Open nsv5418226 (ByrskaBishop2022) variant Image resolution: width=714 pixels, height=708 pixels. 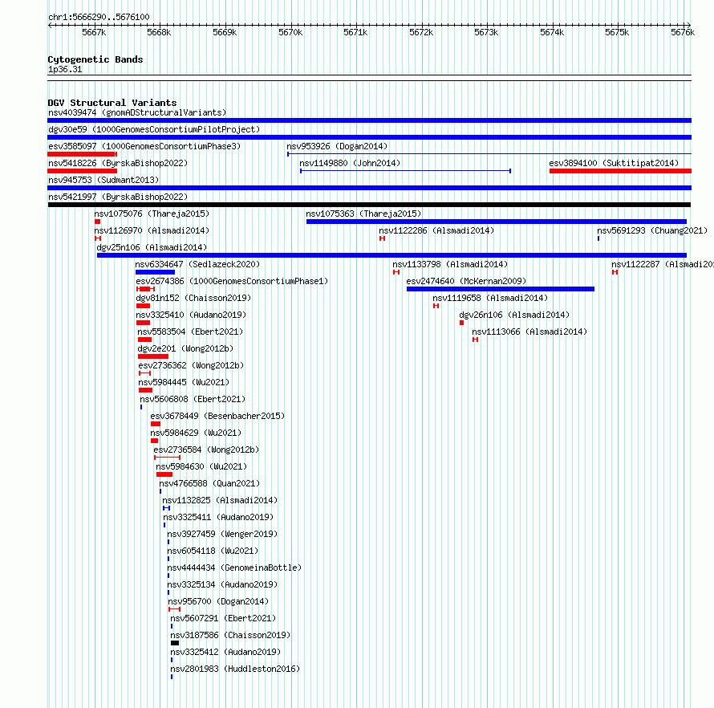coord(118,163)
